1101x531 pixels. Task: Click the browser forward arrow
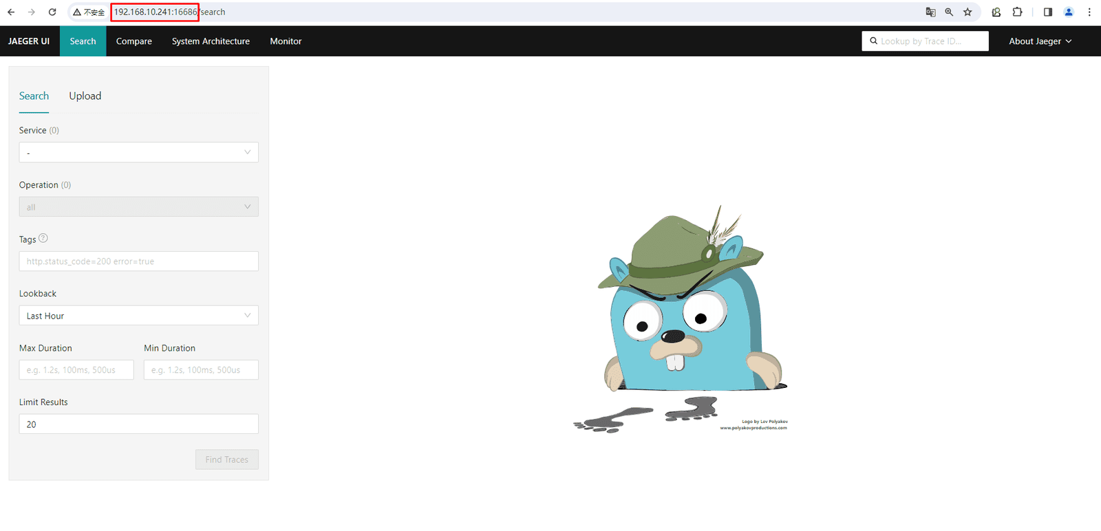click(32, 12)
